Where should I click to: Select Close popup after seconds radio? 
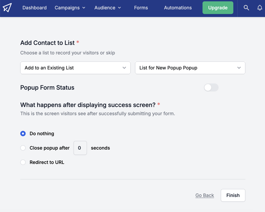tap(23, 148)
